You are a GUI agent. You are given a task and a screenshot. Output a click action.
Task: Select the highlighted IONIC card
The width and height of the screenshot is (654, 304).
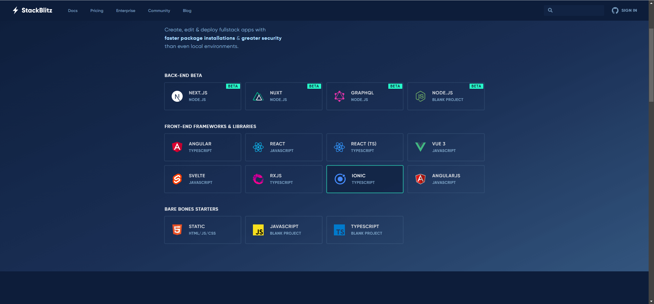point(365,179)
